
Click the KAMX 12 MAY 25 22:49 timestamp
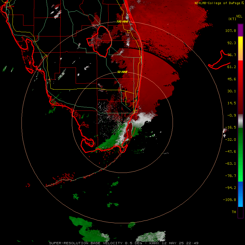pos(174,243)
